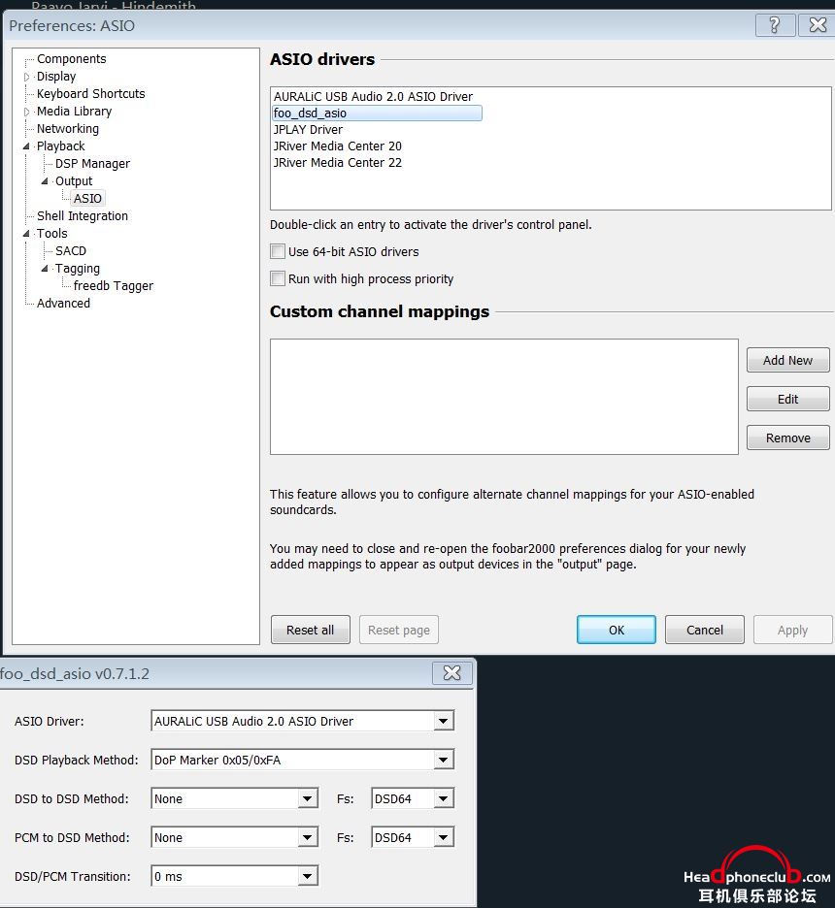Expand the Display tree node

tap(26, 77)
